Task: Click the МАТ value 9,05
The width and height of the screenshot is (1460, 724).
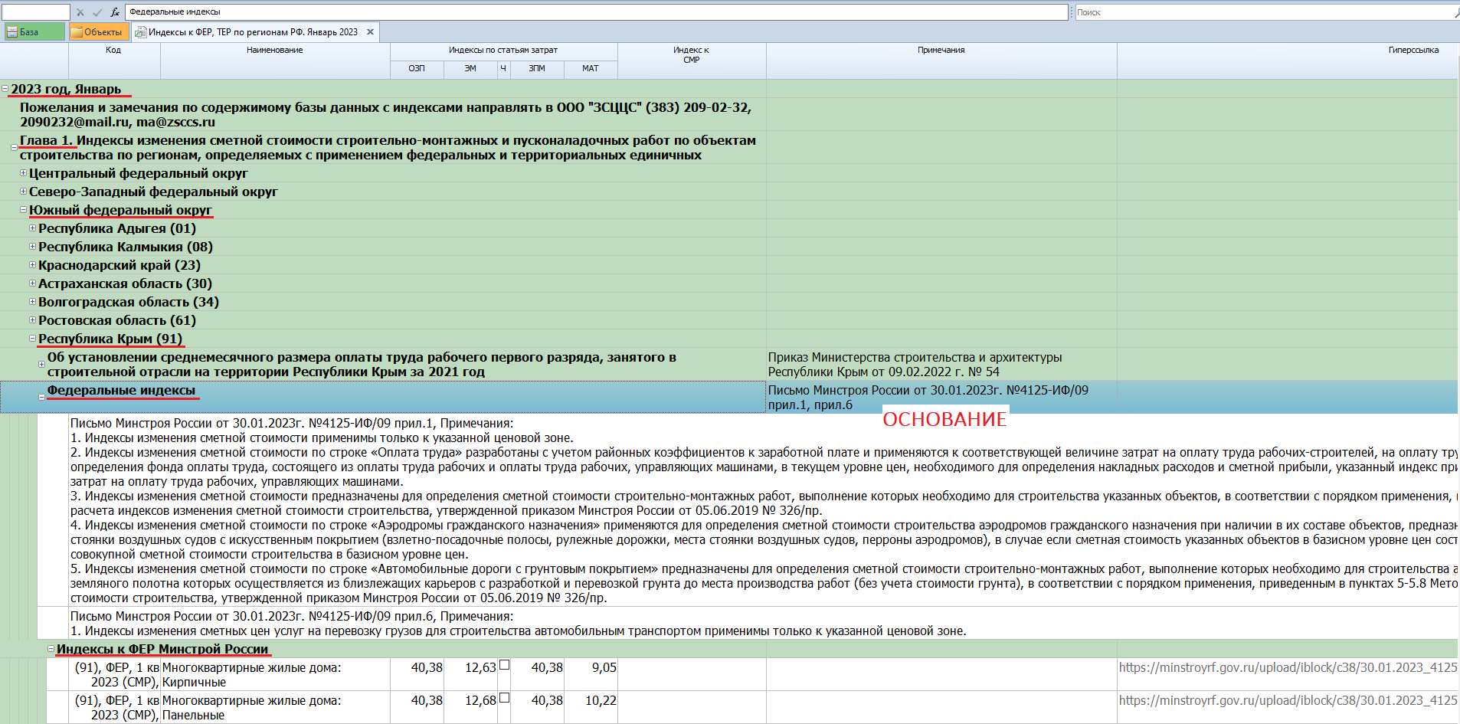Action: [x=604, y=667]
